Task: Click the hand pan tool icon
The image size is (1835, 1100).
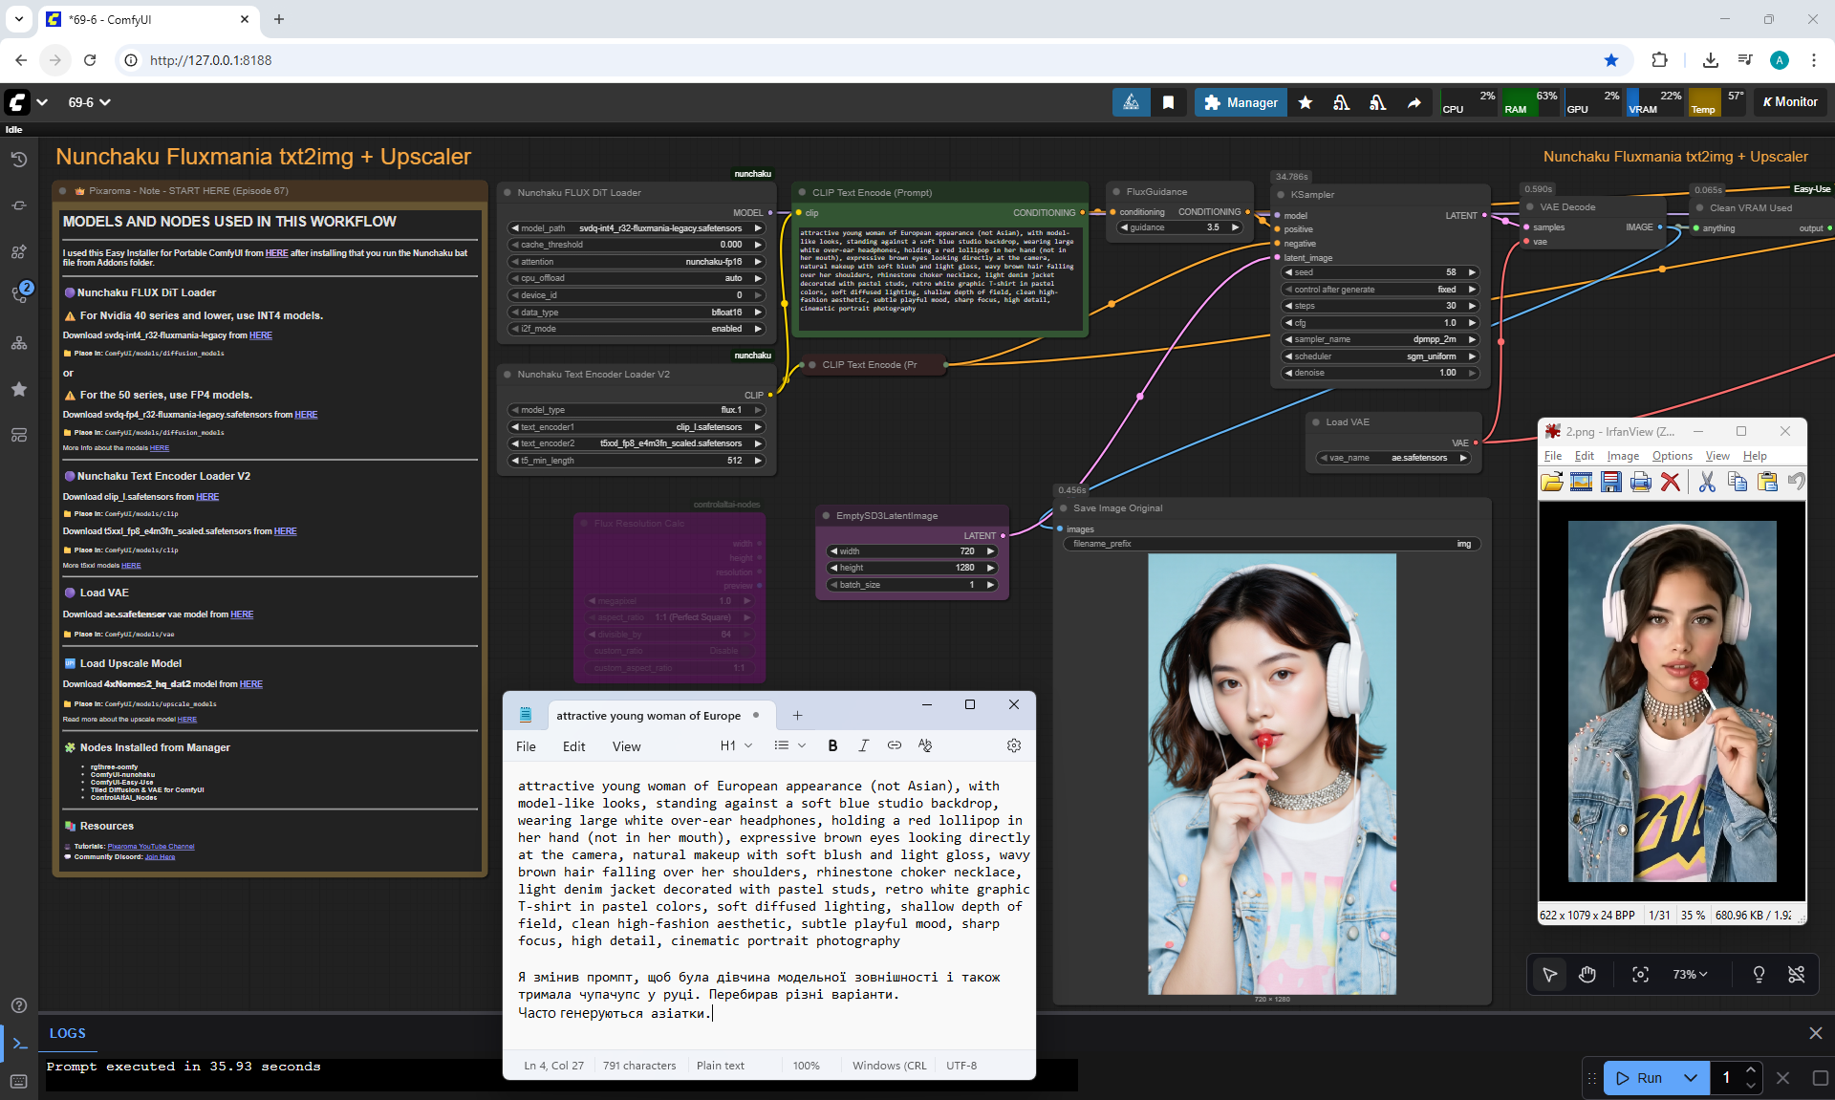Action: 1587,974
